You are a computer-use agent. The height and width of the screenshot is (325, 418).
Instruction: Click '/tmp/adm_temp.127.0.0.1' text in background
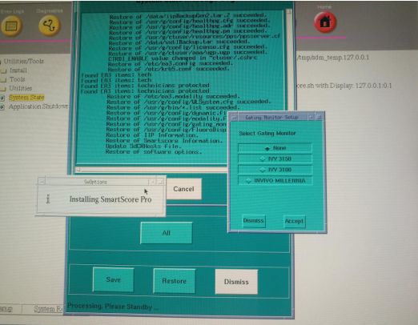pos(333,58)
